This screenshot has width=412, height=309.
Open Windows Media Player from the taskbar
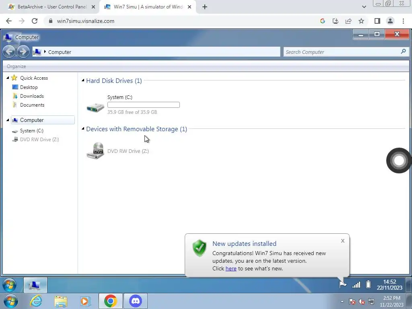tap(85, 301)
